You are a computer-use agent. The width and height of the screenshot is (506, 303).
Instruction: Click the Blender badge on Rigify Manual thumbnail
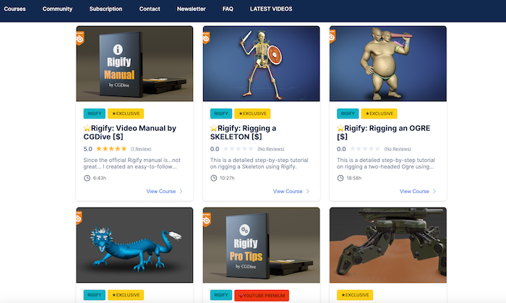click(x=80, y=38)
